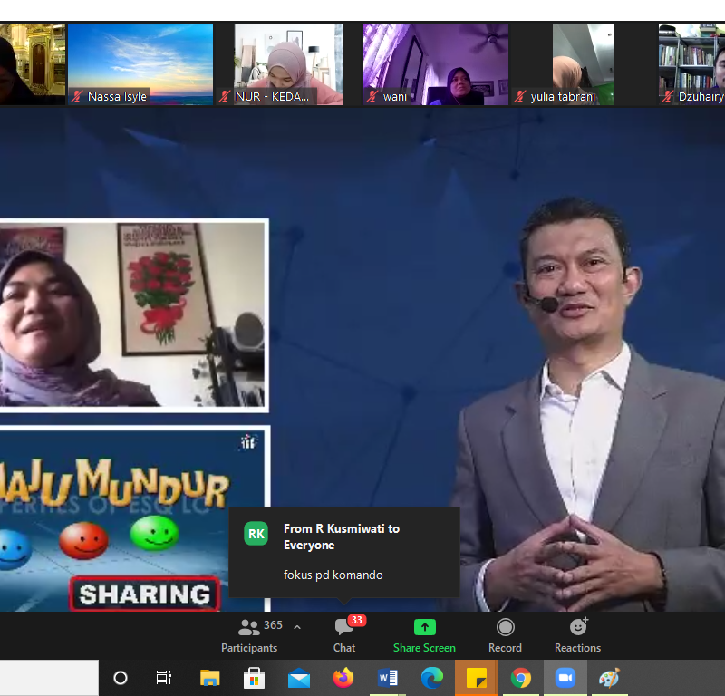Start recording with the Record button

[x=505, y=634]
